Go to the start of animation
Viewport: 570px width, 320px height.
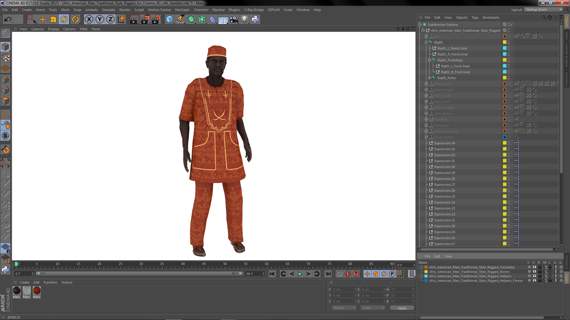point(272,274)
